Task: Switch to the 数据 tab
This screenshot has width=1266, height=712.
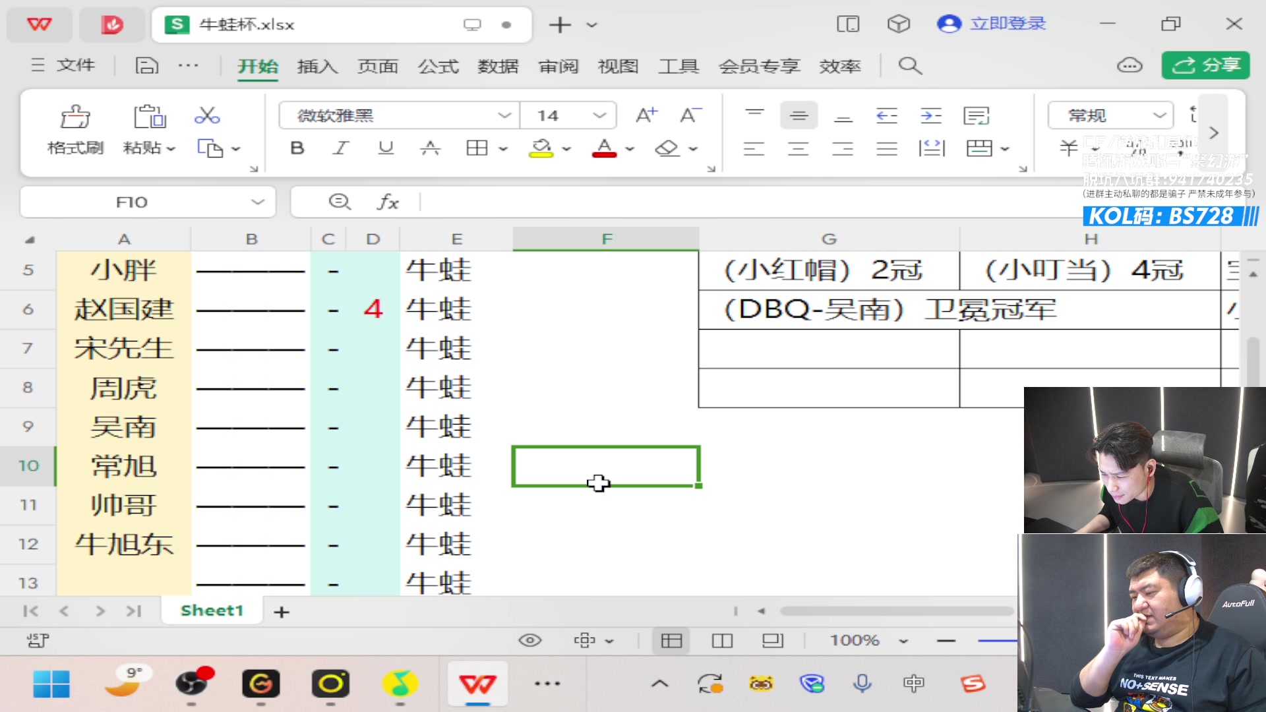Action: tap(498, 66)
